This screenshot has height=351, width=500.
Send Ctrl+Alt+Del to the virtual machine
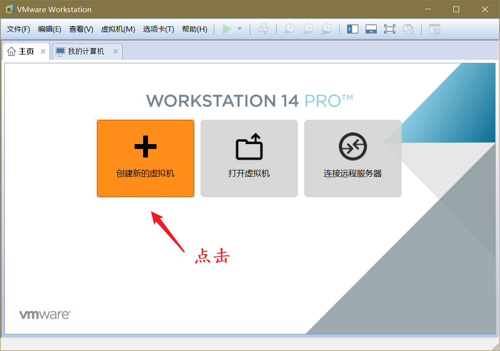click(263, 29)
